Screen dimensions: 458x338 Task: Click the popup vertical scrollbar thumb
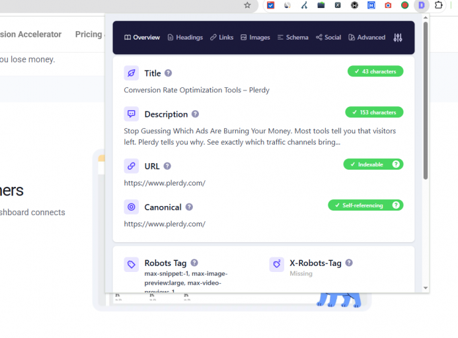426,101
